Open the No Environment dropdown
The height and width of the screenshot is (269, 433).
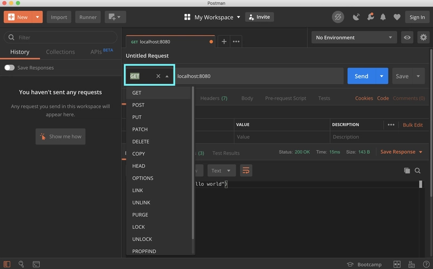(354, 37)
